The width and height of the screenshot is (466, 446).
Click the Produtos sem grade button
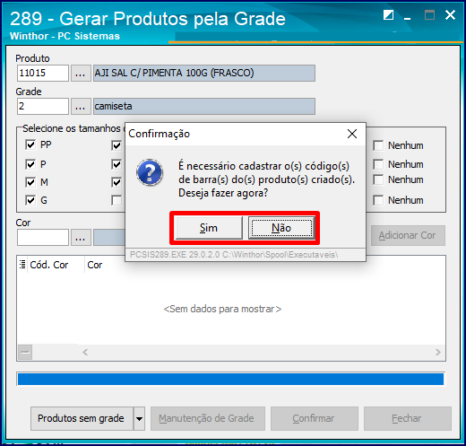(82, 418)
